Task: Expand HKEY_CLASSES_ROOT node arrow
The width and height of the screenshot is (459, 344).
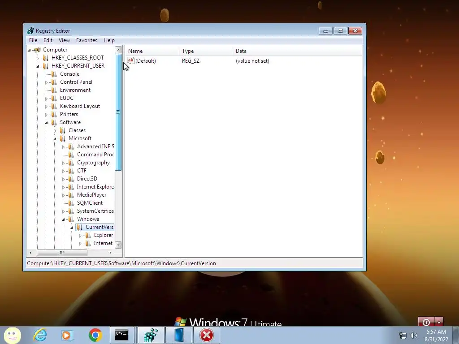Action: (x=38, y=58)
